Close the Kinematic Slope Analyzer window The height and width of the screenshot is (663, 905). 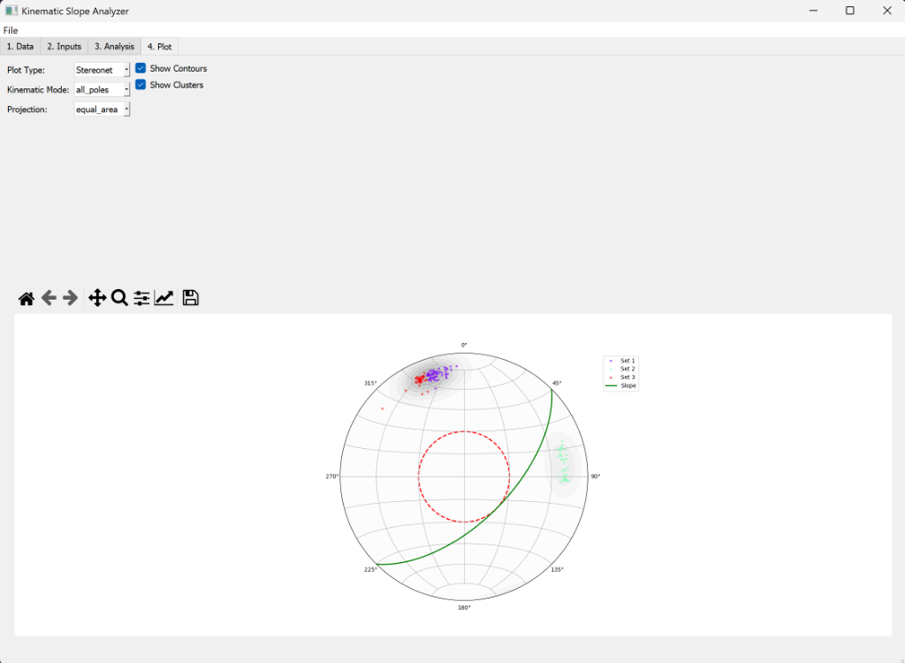(887, 11)
